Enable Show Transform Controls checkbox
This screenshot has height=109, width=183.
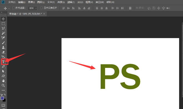[42, 8]
